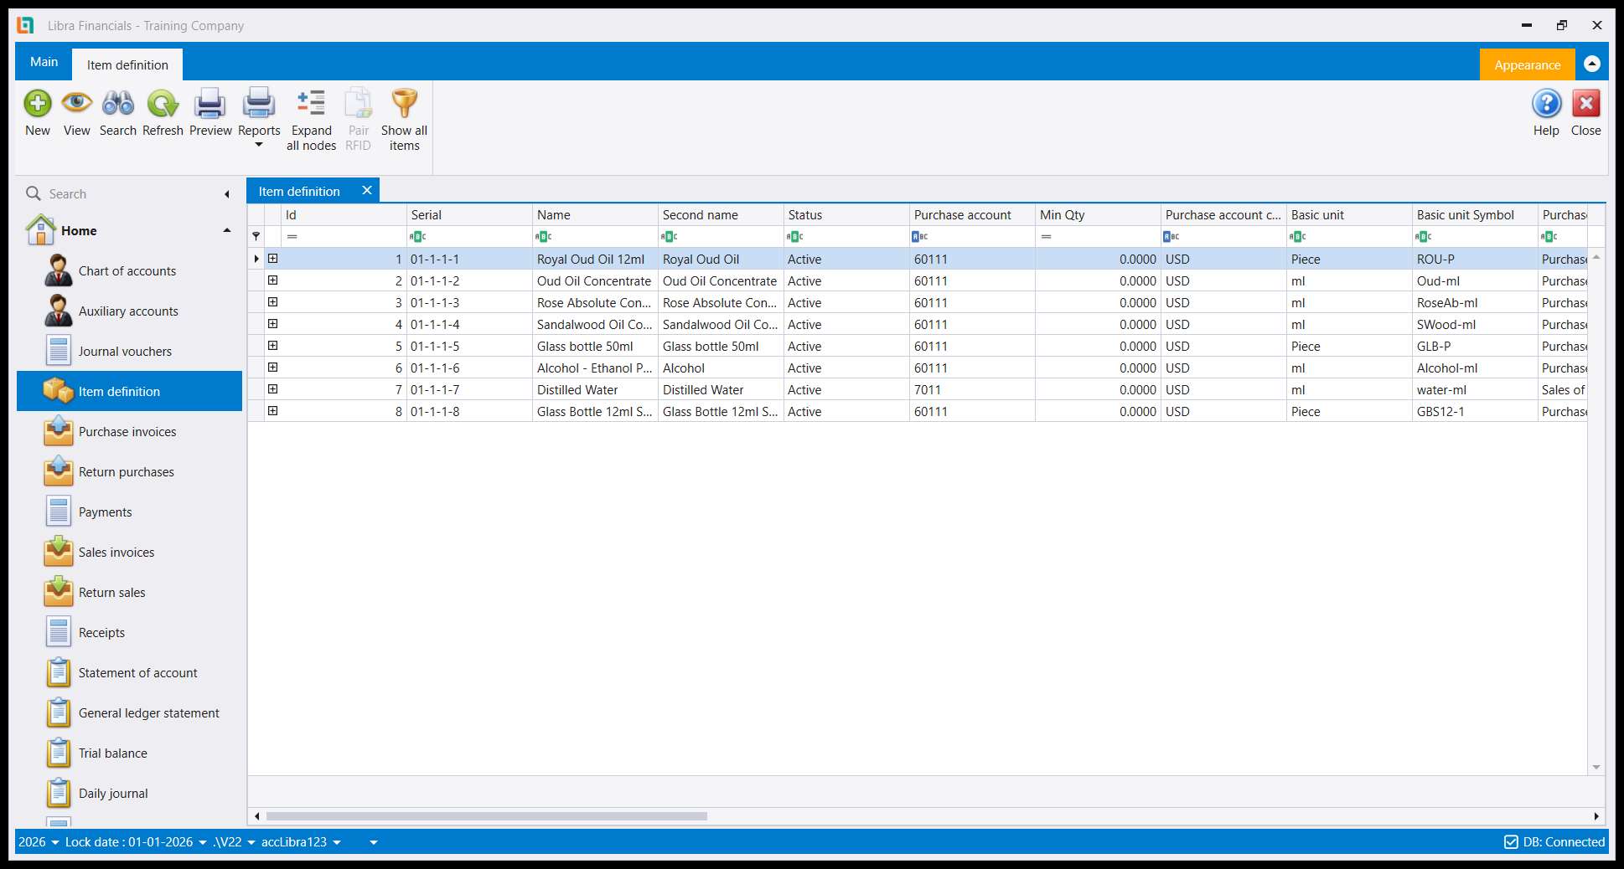
Task: Collapse the Home navigation group
Action: (227, 231)
